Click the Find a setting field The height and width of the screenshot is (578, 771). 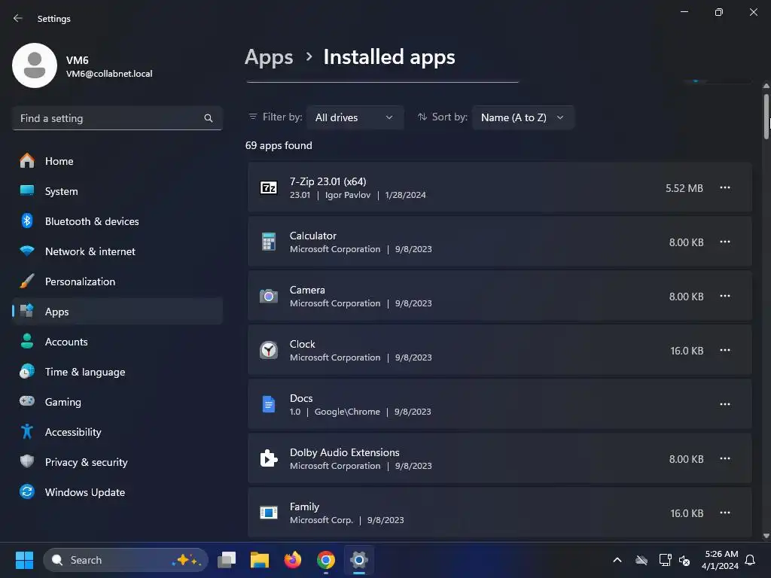pos(117,118)
